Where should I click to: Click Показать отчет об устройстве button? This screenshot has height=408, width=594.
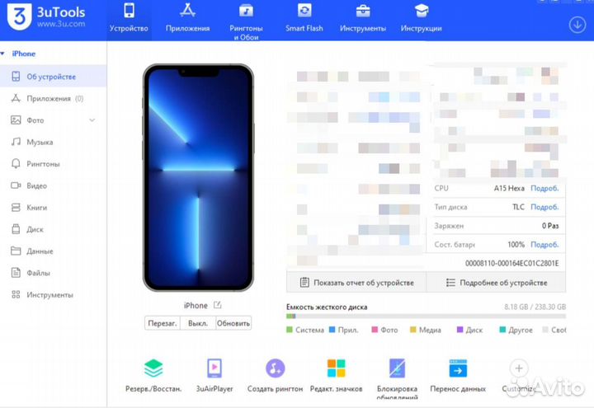click(356, 283)
